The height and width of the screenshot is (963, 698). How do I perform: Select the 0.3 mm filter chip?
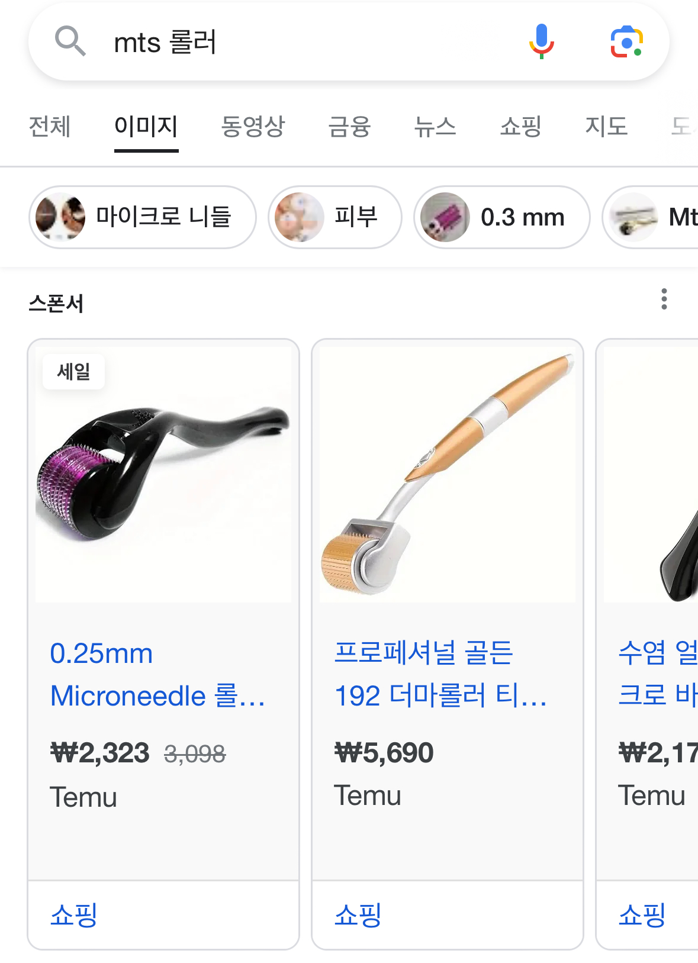point(501,217)
